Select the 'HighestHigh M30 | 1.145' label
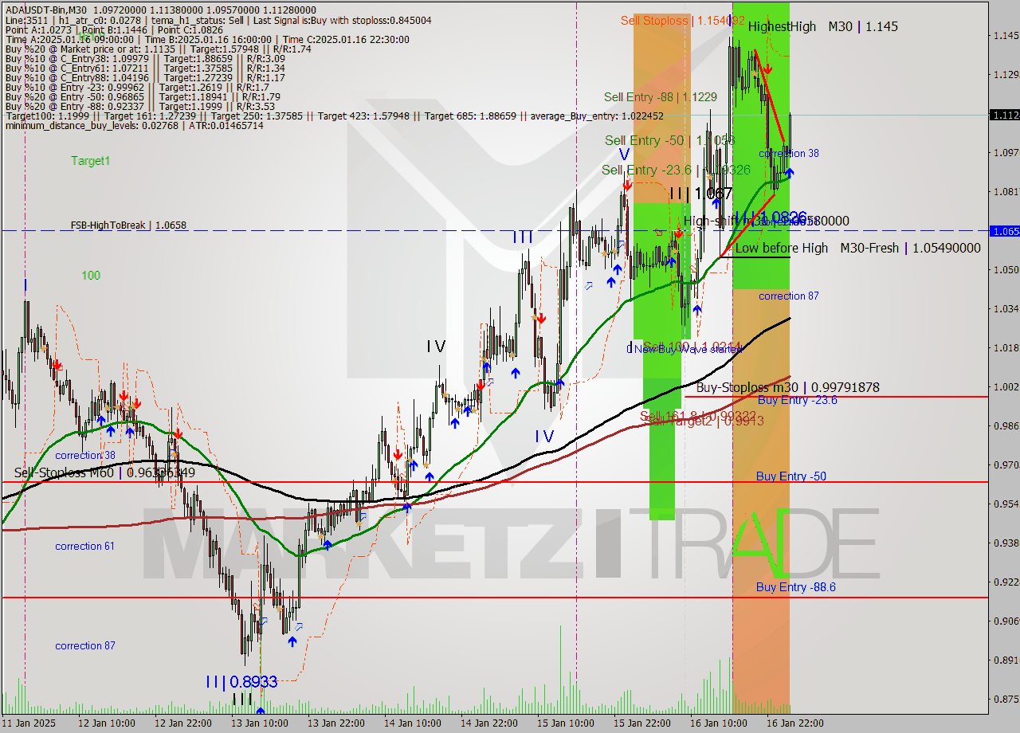The width and height of the screenshot is (1020, 733). [822, 26]
